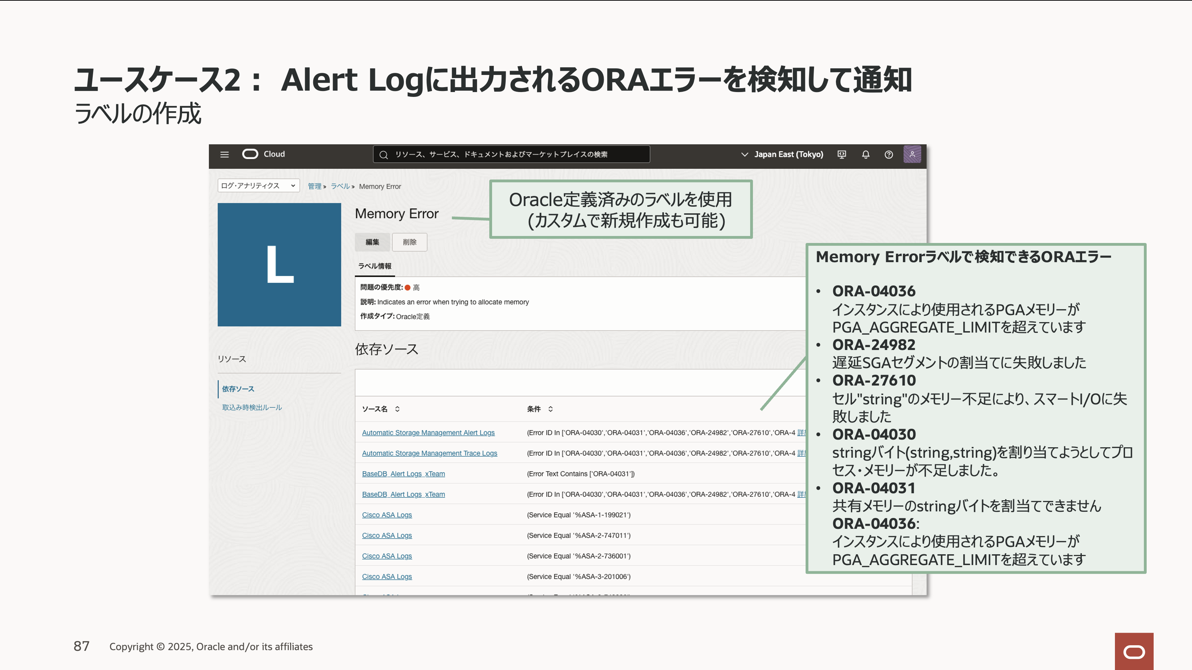
Task: Open the notifications bell
Action: [865, 154]
